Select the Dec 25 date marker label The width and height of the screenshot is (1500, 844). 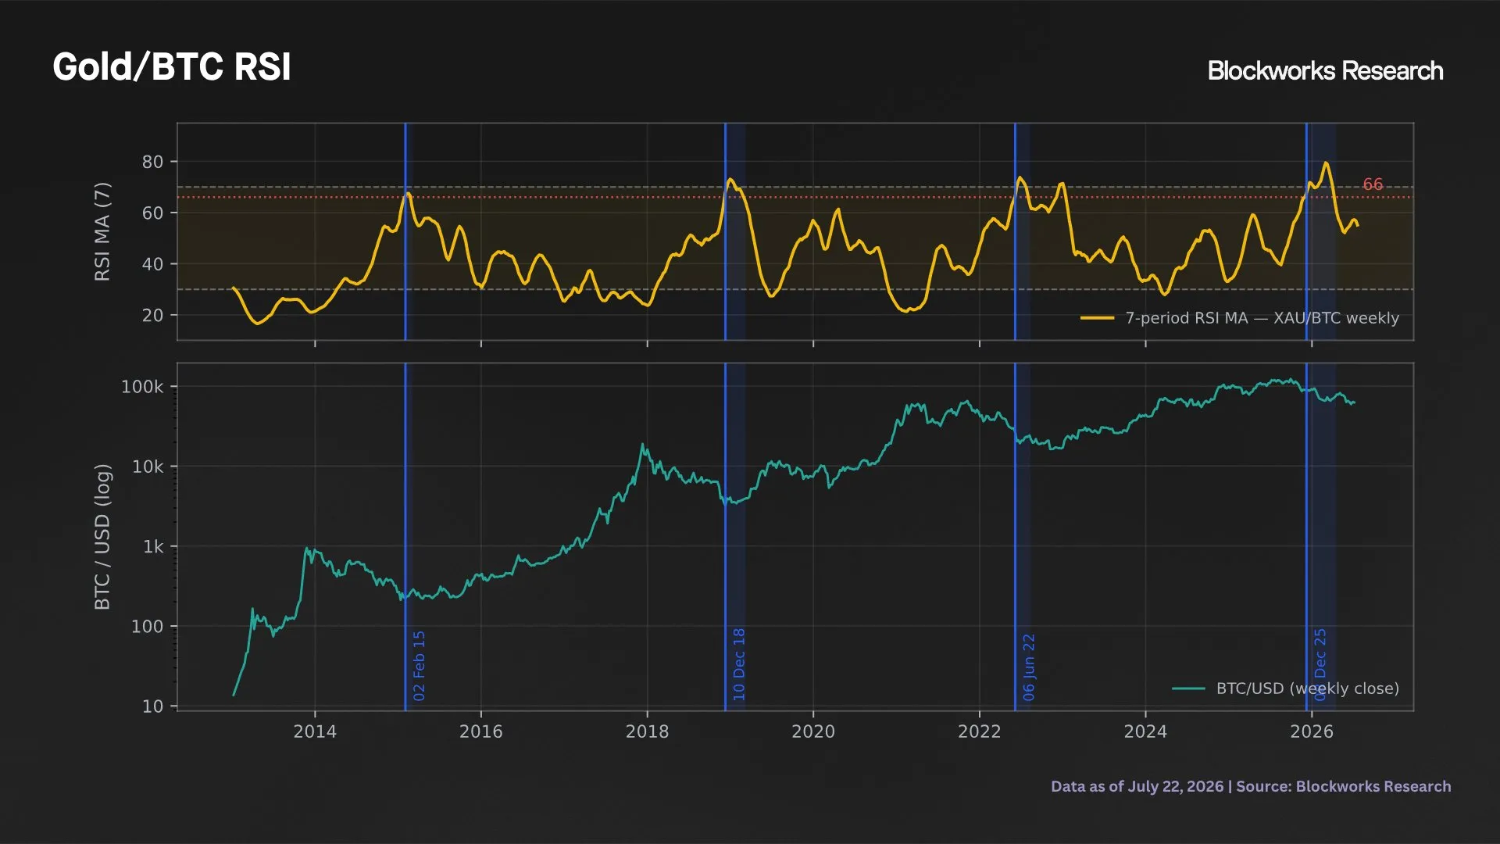click(1320, 664)
